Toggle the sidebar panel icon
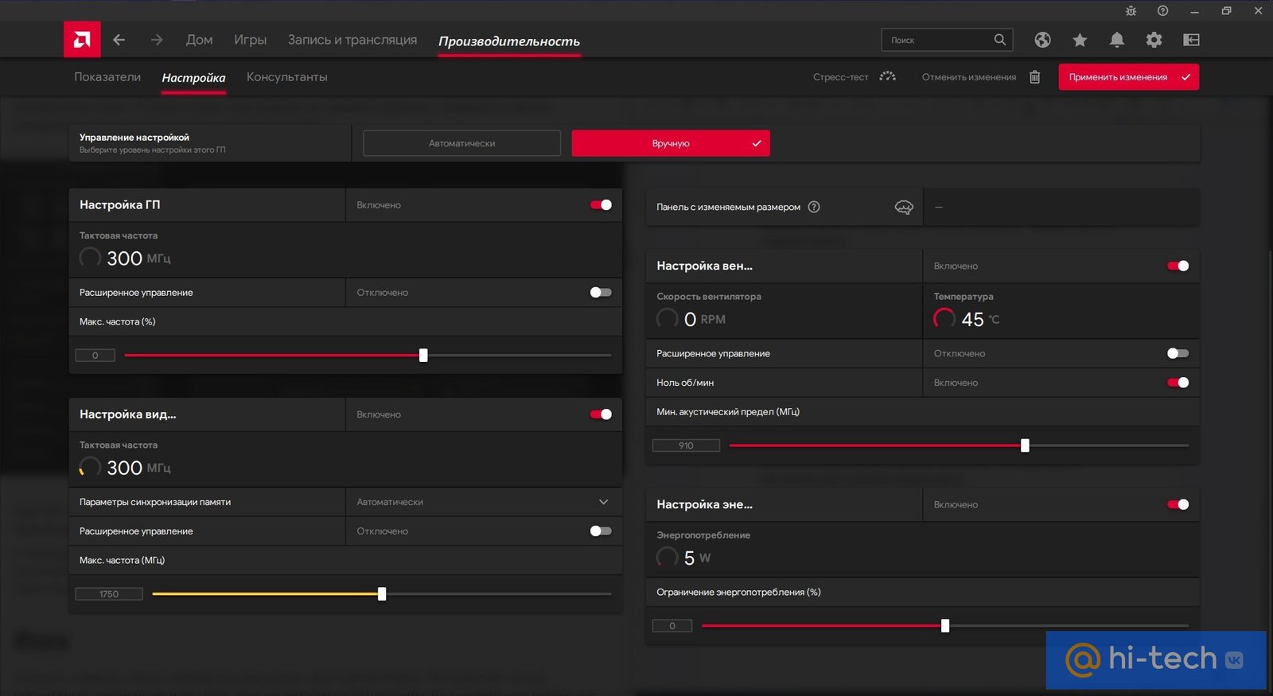This screenshot has height=696, width=1273. pyautogui.click(x=1191, y=40)
